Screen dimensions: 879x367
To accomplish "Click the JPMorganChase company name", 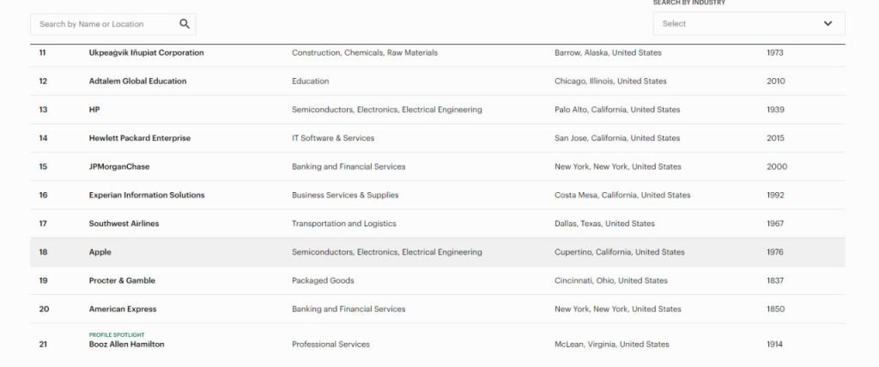I will coord(119,166).
